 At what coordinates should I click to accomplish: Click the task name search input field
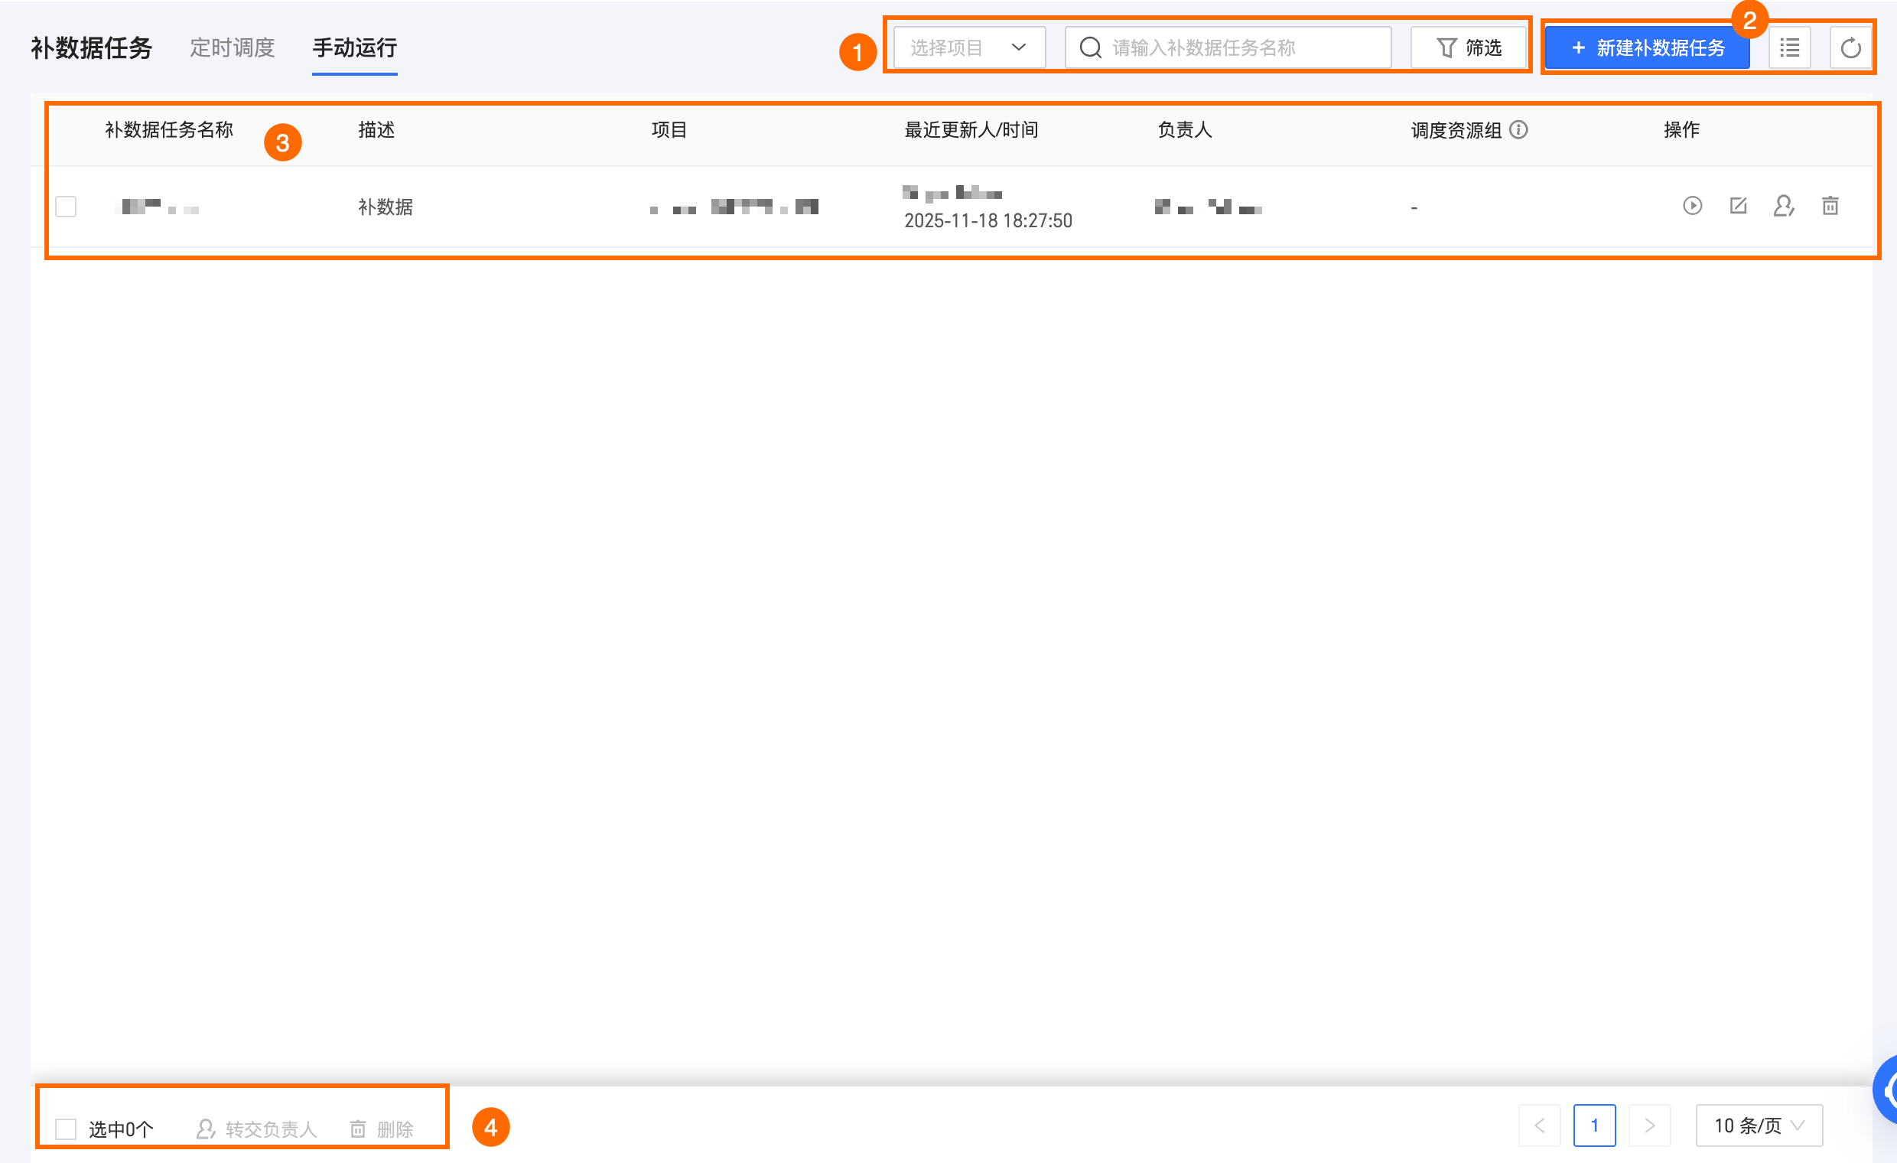pos(1239,47)
